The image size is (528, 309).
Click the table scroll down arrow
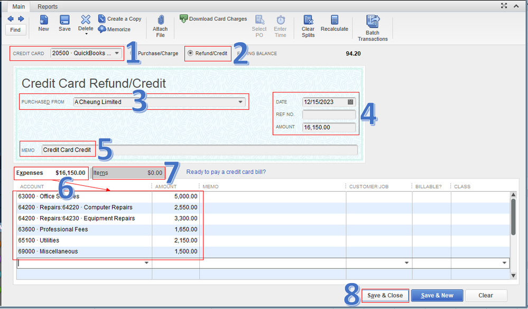513,276
